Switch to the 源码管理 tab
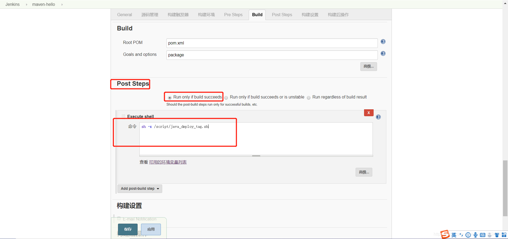Screen dimensions: 508x239 tap(150, 15)
